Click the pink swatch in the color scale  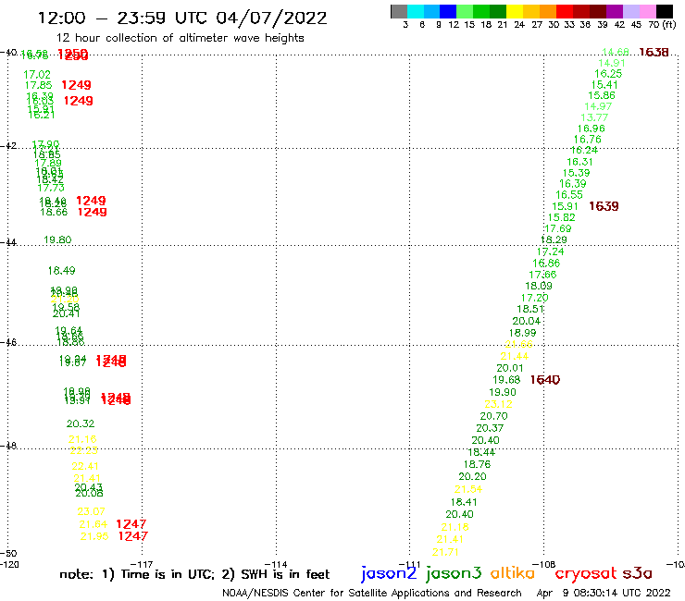(647, 11)
